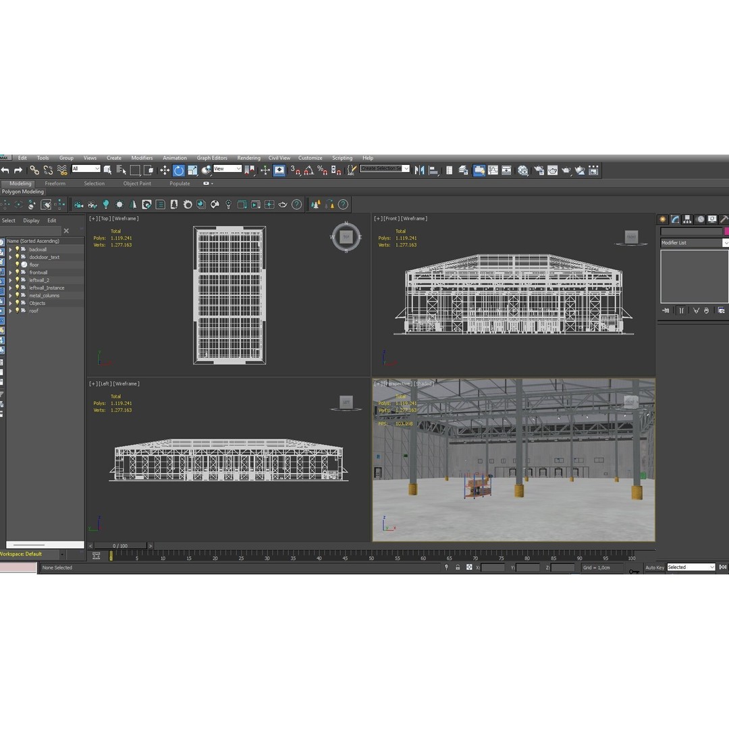Turn off the light bulb next to floor
The height and width of the screenshot is (729, 729).
17,265
